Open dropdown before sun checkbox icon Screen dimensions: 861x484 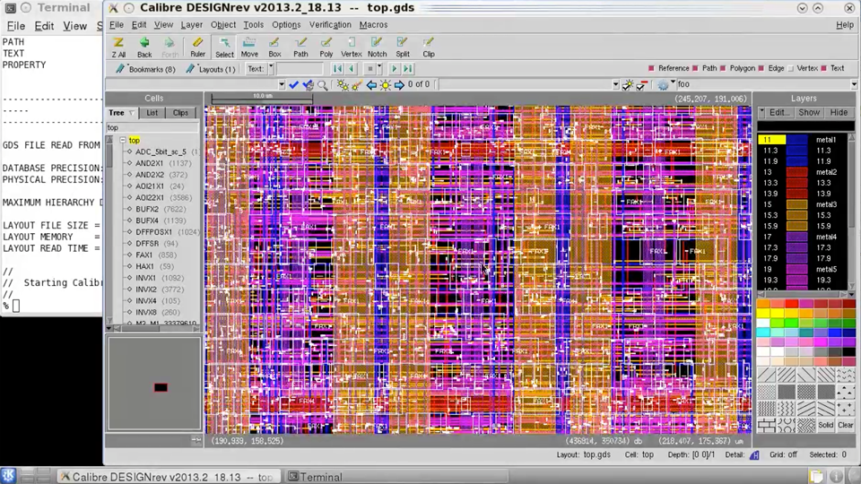(x=615, y=84)
